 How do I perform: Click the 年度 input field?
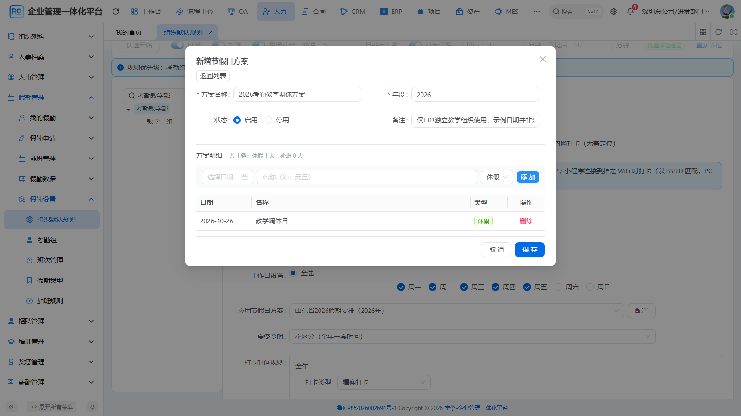click(x=475, y=94)
